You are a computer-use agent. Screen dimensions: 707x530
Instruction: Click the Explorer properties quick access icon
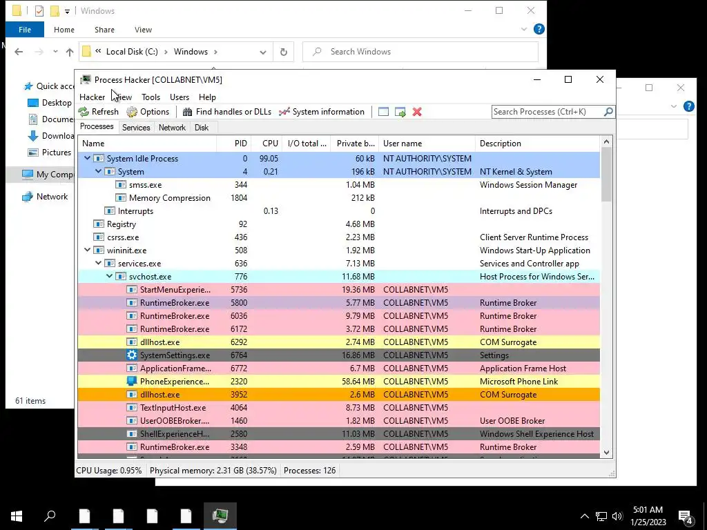click(39, 11)
